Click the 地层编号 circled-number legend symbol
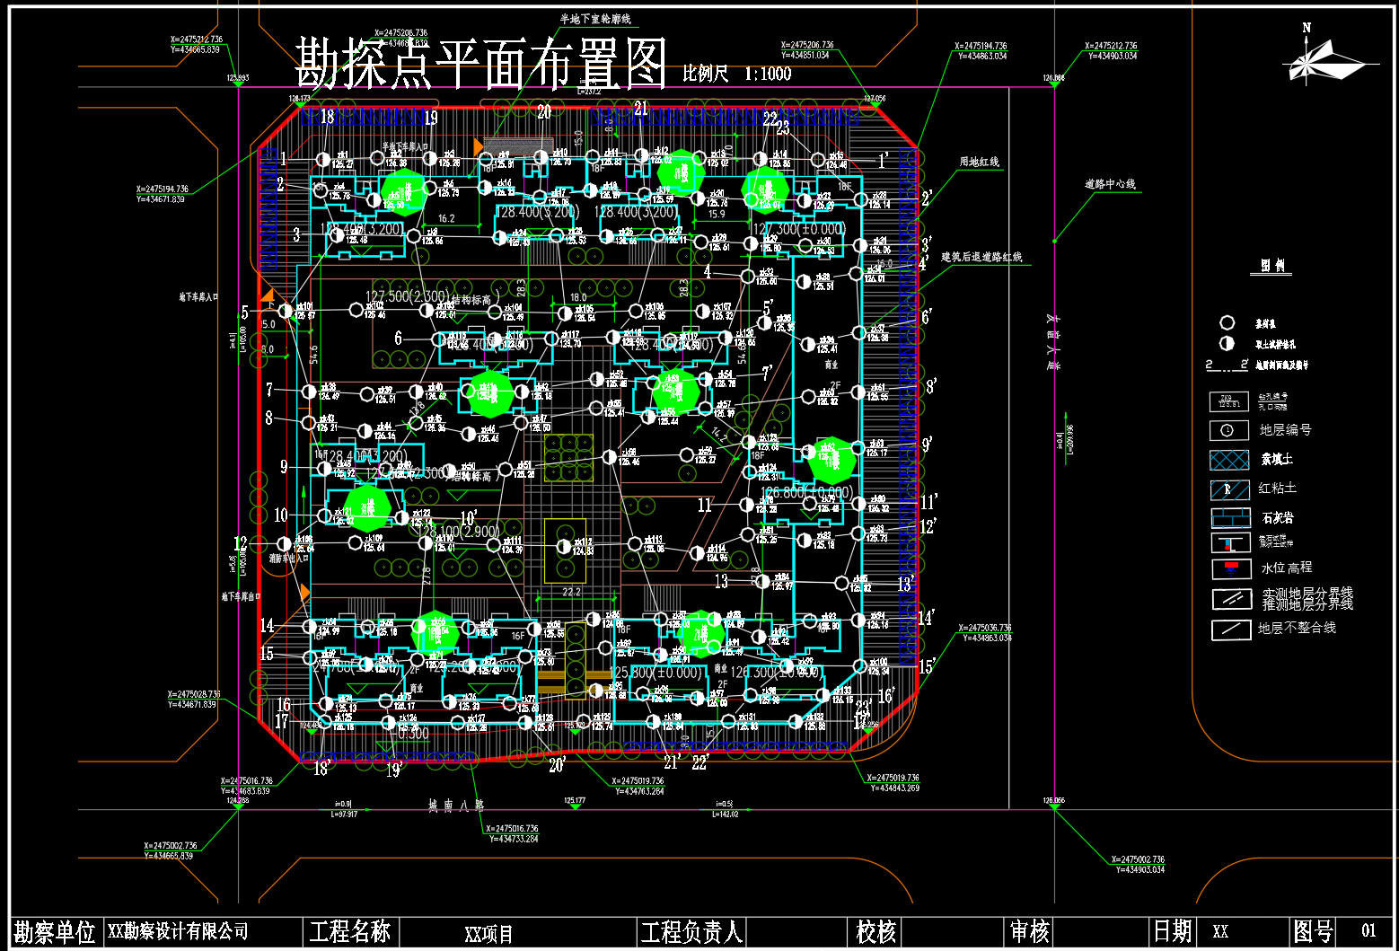The image size is (1399, 951). tap(1229, 430)
